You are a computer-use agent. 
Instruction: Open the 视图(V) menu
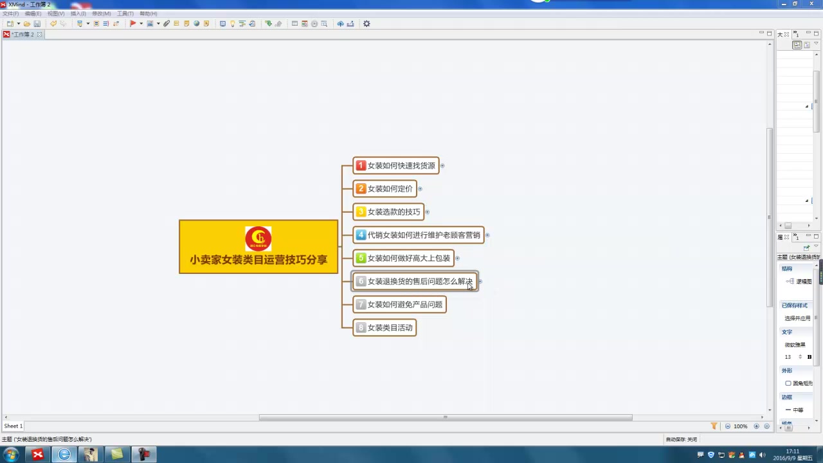[x=56, y=14]
